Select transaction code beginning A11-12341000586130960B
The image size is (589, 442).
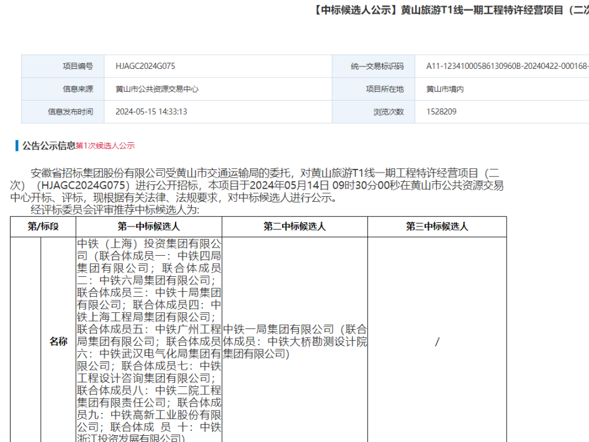point(508,66)
